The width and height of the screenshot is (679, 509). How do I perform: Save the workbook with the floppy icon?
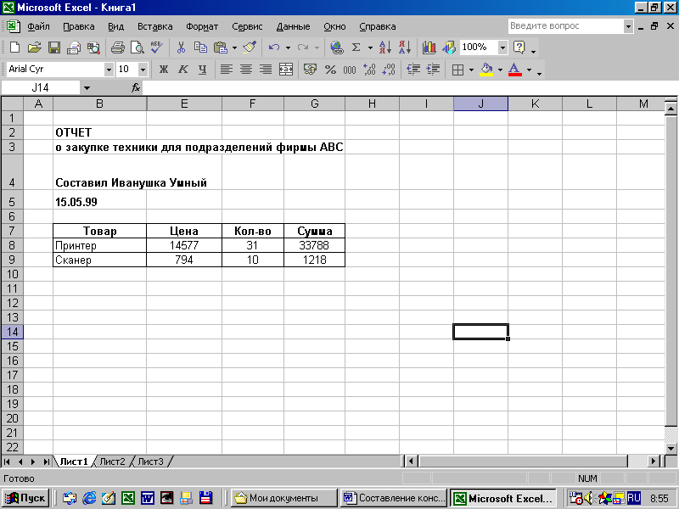click(54, 48)
